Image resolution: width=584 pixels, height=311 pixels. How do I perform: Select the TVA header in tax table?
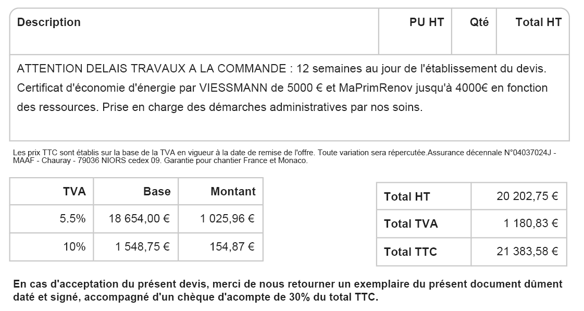(74, 192)
